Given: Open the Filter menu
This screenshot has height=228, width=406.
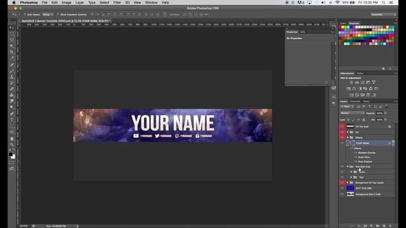Looking at the screenshot, I should 117,3.
